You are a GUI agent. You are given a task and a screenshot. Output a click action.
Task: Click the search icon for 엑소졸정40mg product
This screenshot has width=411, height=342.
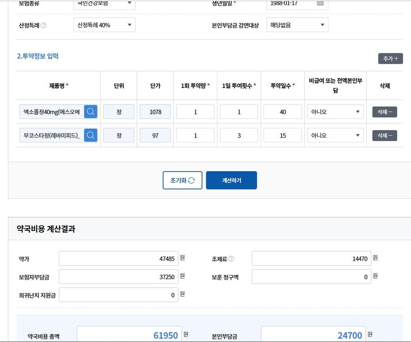point(90,112)
